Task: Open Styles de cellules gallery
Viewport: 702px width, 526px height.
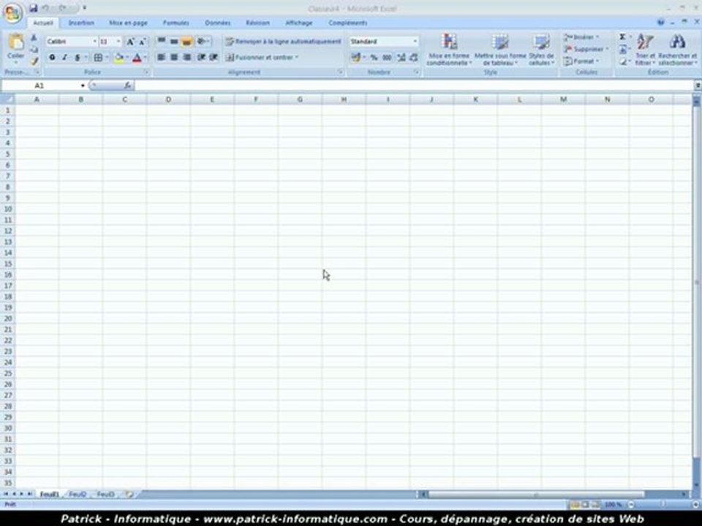Action: click(541, 49)
